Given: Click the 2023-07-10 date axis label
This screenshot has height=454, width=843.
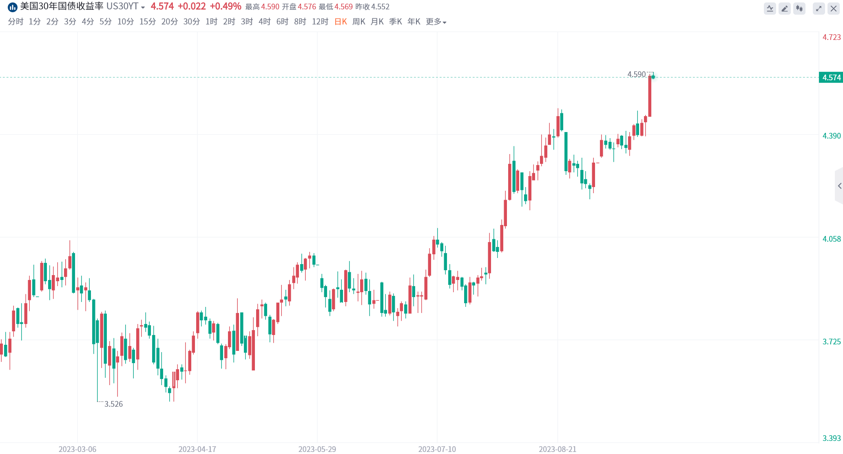Looking at the screenshot, I should pos(437,449).
